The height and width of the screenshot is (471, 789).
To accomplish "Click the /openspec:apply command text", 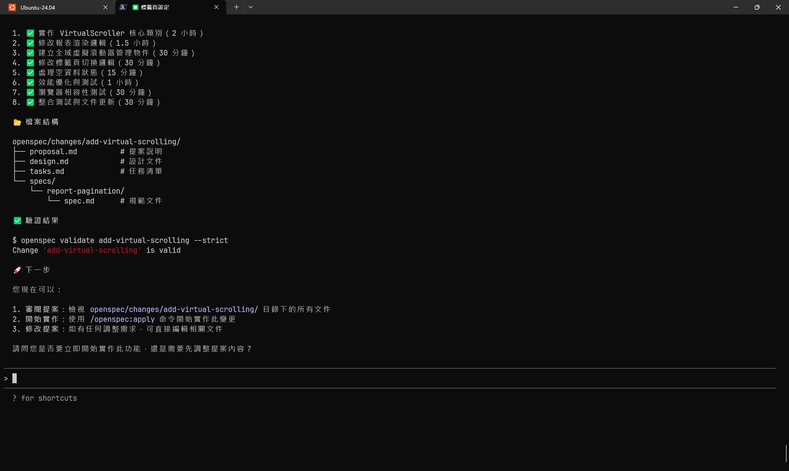I will 122,320.
